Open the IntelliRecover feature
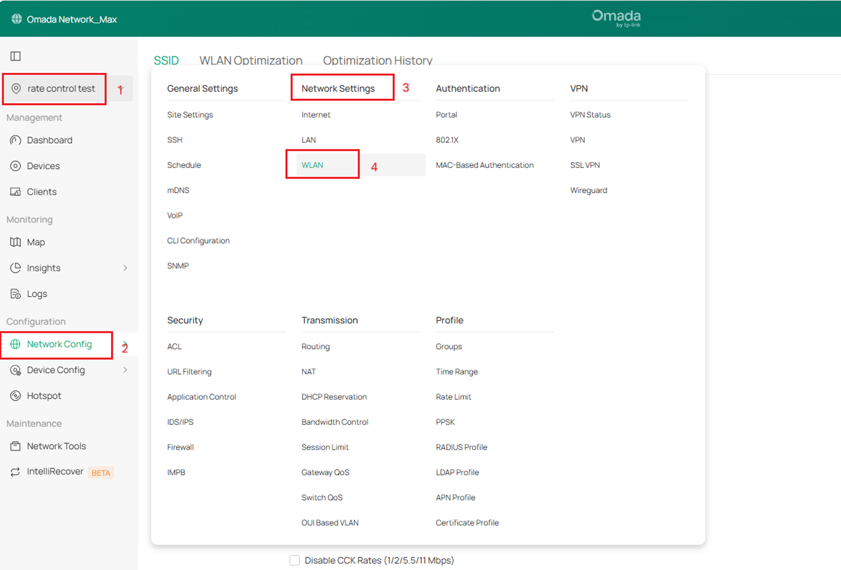 click(x=55, y=471)
